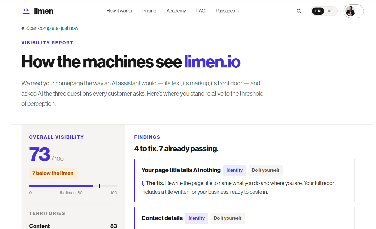Click '4 to fix. 7 already passing.' heading
Screen dimensions: 376x229
pyautogui.click(x=176, y=149)
